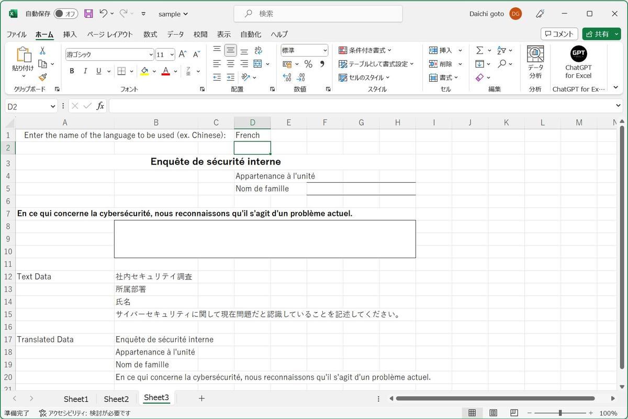Click the Save floppy disk icon
The width and height of the screenshot is (628, 419).
[x=88, y=14]
